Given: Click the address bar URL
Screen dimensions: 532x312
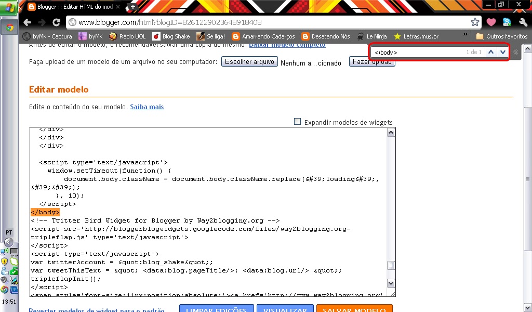Looking at the screenshot, I should point(170,22).
